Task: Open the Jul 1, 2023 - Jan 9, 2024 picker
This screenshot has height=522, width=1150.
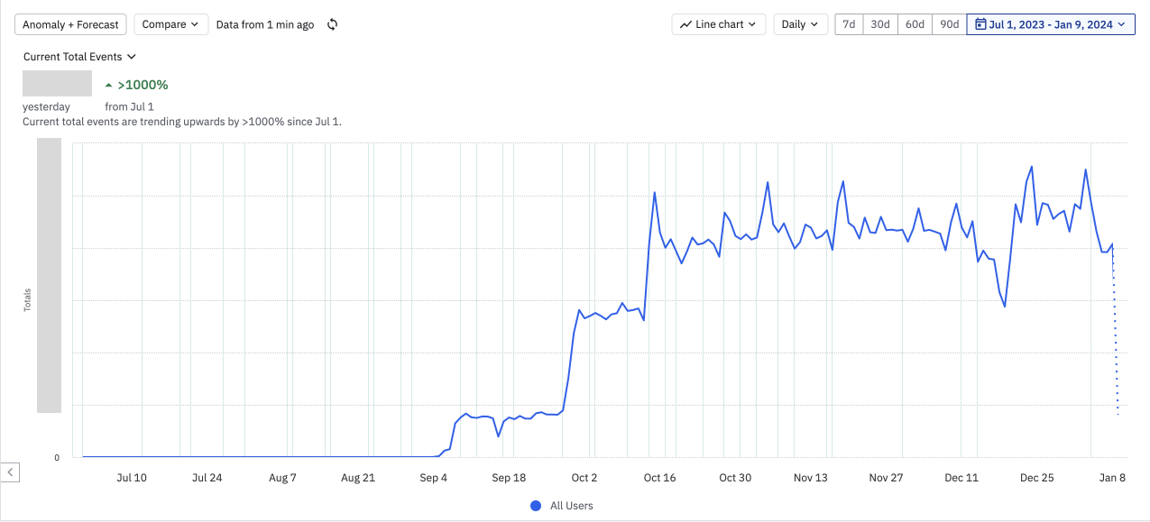Action: pos(1050,24)
